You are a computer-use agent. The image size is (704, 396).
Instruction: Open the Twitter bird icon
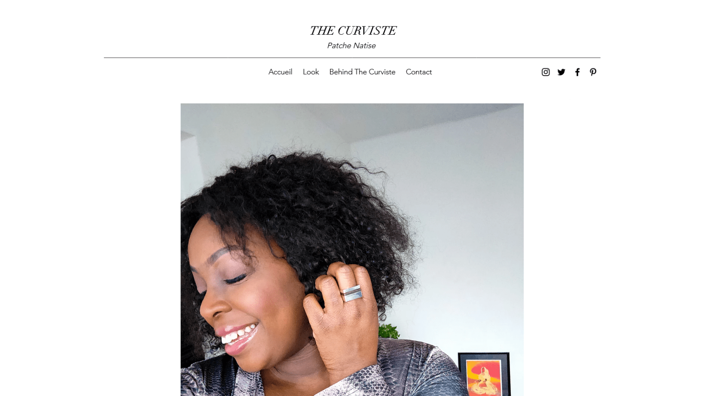[561, 72]
